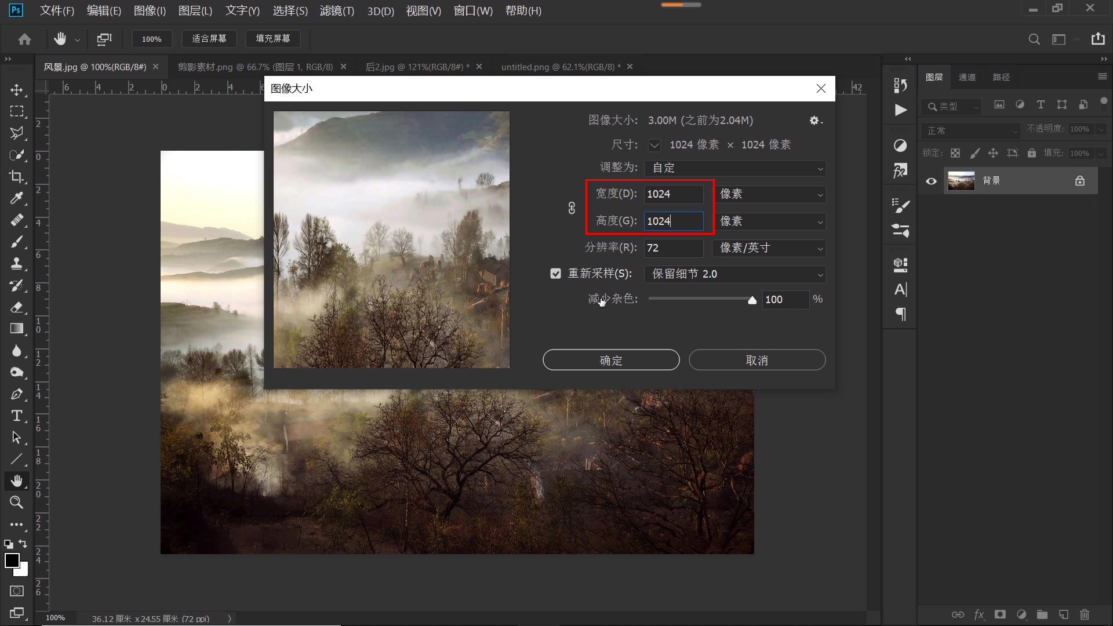Open the resolution units 像素/英寸 dropdown
The height and width of the screenshot is (626, 1113).
tap(768, 248)
